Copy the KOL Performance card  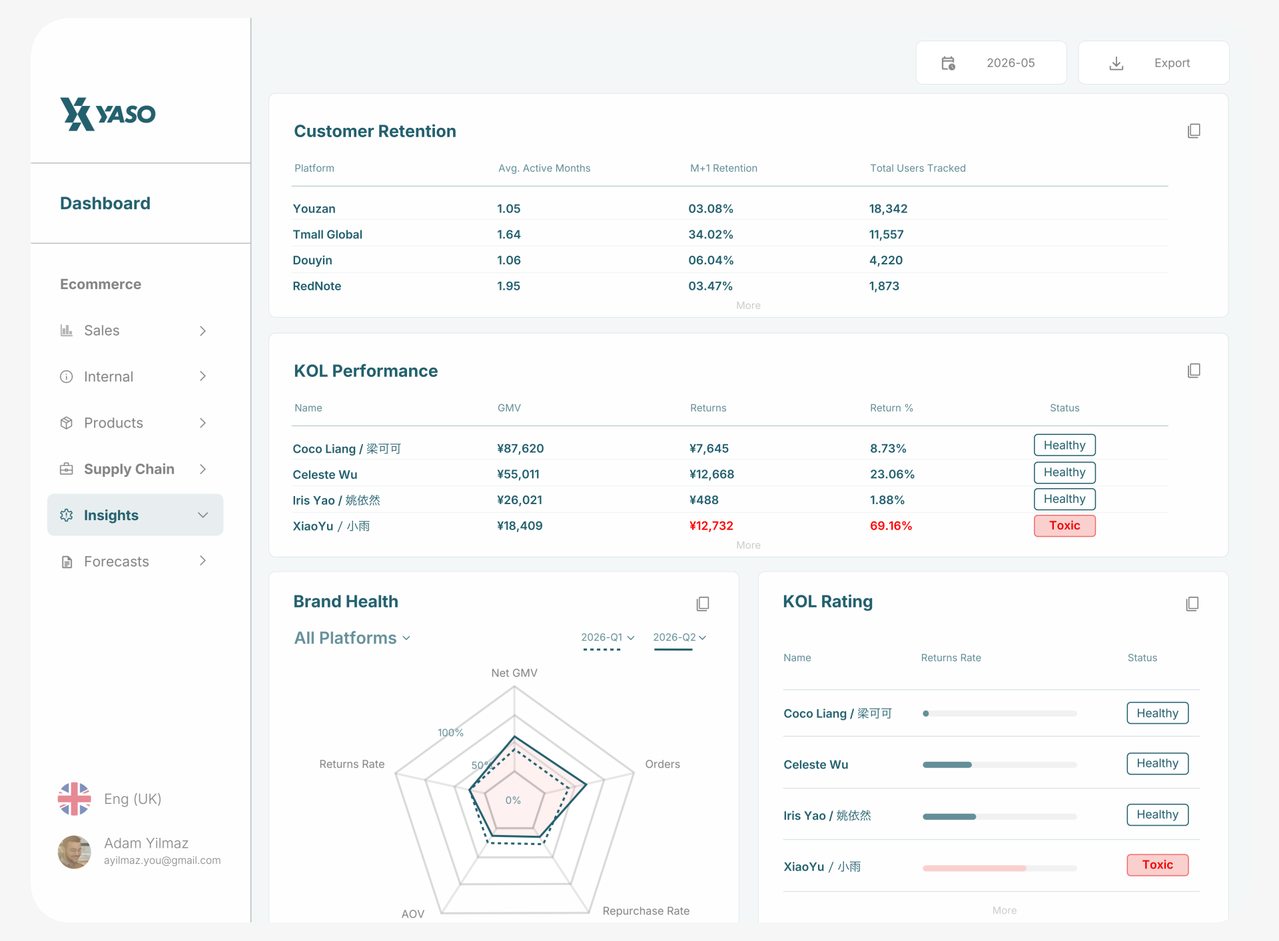[1194, 370]
